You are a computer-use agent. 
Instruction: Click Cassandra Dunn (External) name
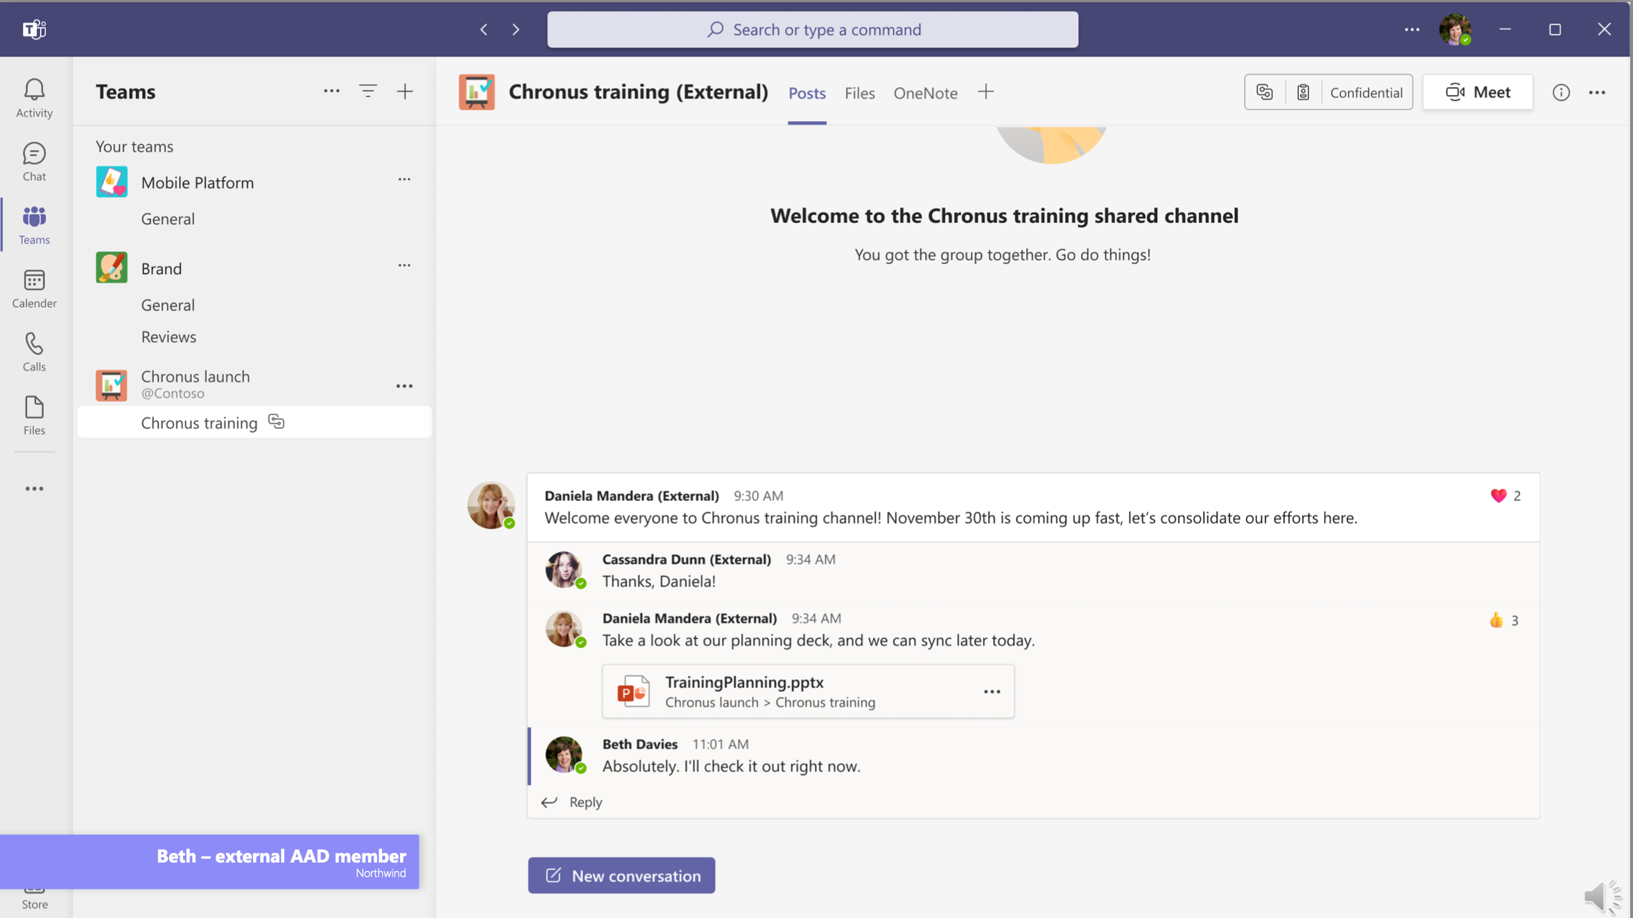click(686, 559)
